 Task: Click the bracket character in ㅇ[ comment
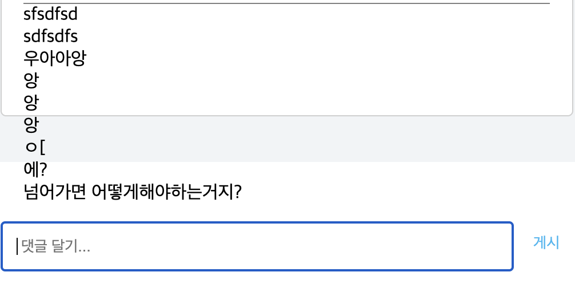(42, 147)
